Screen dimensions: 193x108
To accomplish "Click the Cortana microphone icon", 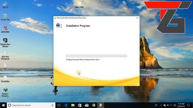I will (x=52, y=105).
